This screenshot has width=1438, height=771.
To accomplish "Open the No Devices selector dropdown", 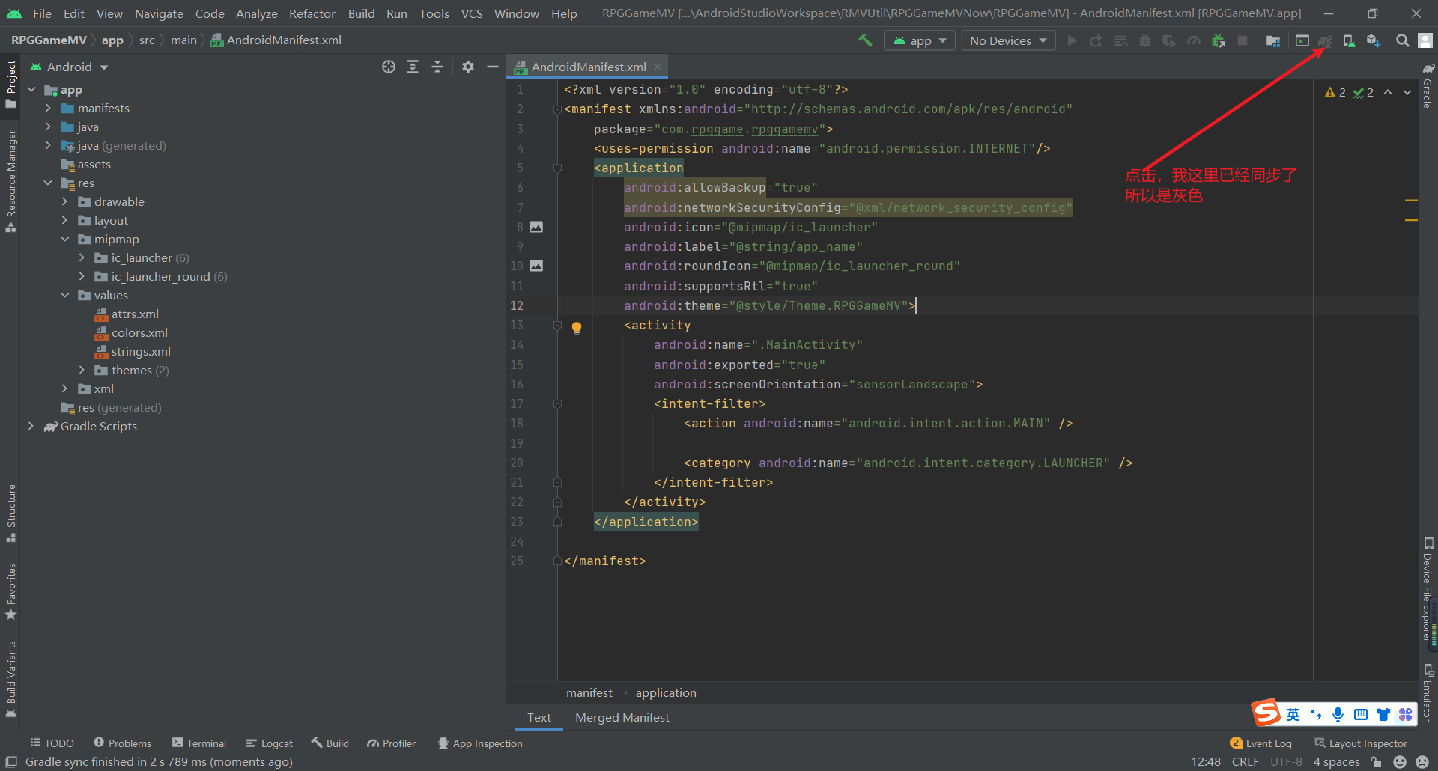I will [1008, 40].
